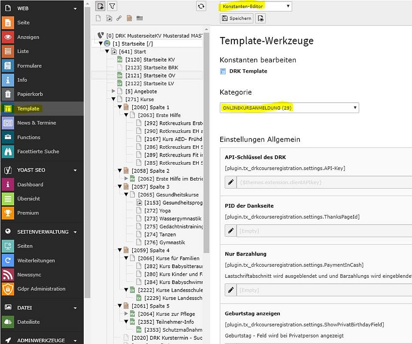This screenshot has width=412, height=344.
Task: Open the Dateiliste module
Action: pyautogui.click(x=28, y=322)
